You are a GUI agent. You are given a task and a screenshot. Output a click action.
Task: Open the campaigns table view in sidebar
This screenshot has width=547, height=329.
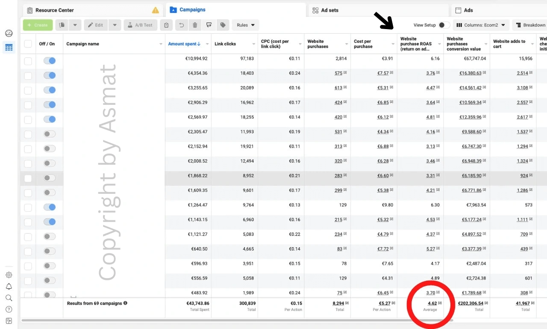pyautogui.click(x=9, y=47)
